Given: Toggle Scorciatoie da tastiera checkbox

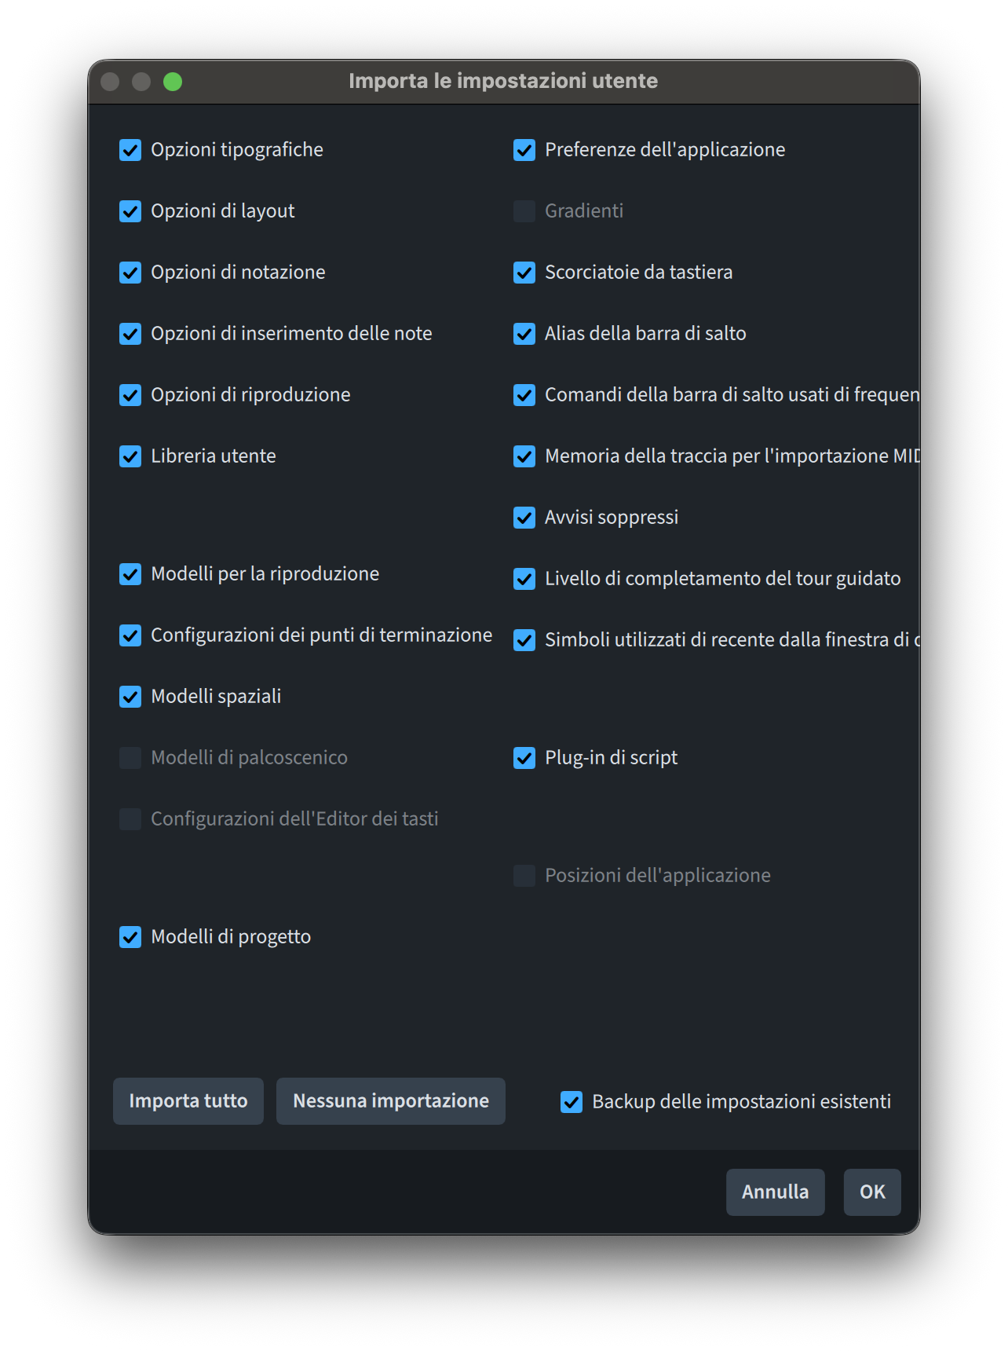Looking at the screenshot, I should pyautogui.click(x=524, y=273).
